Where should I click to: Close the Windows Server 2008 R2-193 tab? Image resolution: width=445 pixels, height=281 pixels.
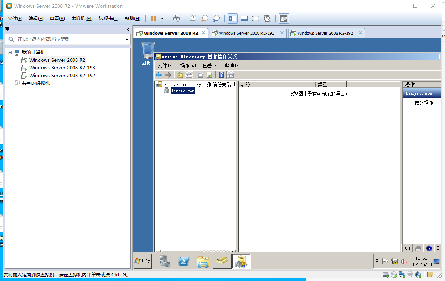282,33
